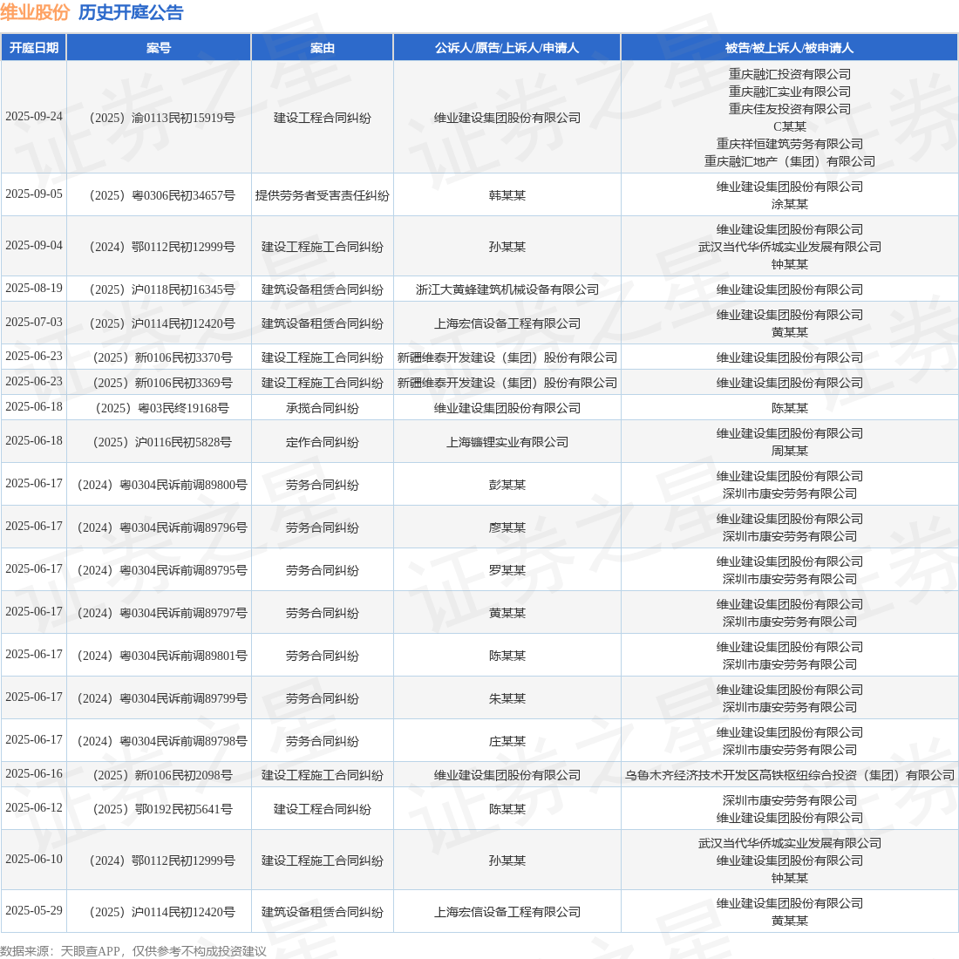Select case number (2025)鄂0192民初5641号
The width and height of the screenshot is (959, 959).
tap(162, 810)
